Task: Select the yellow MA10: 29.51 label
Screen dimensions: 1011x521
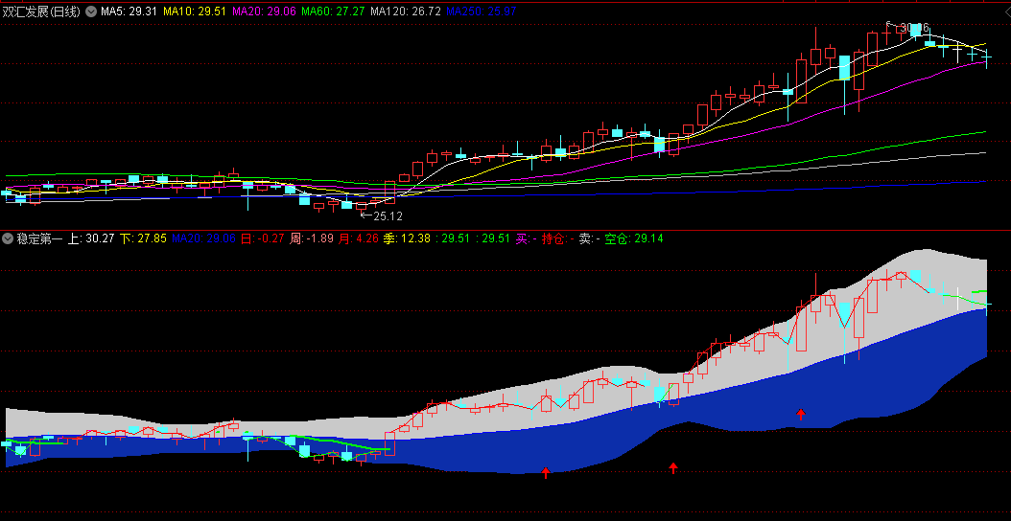Action: (x=194, y=11)
